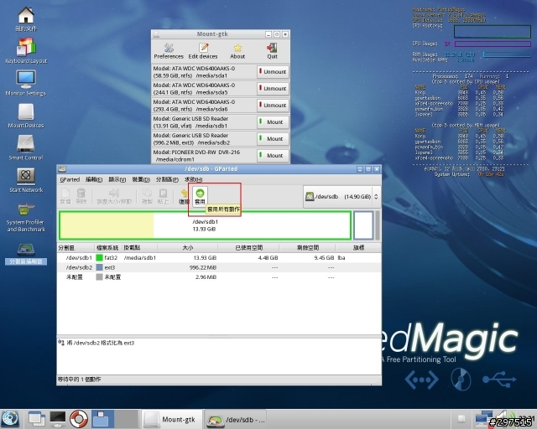Click the show desktop windows icon in taskbar

[x=36, y=419]
